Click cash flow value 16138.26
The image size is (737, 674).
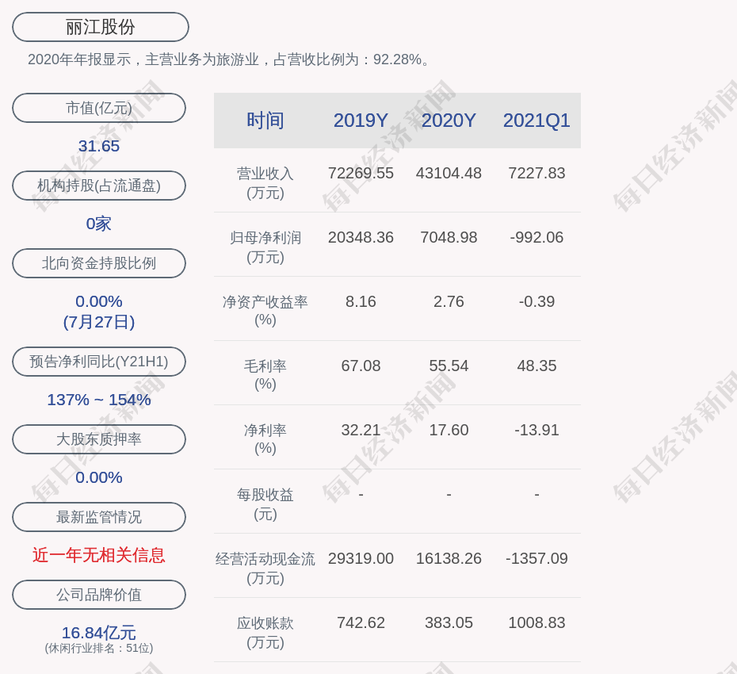[x=449, y=558]
